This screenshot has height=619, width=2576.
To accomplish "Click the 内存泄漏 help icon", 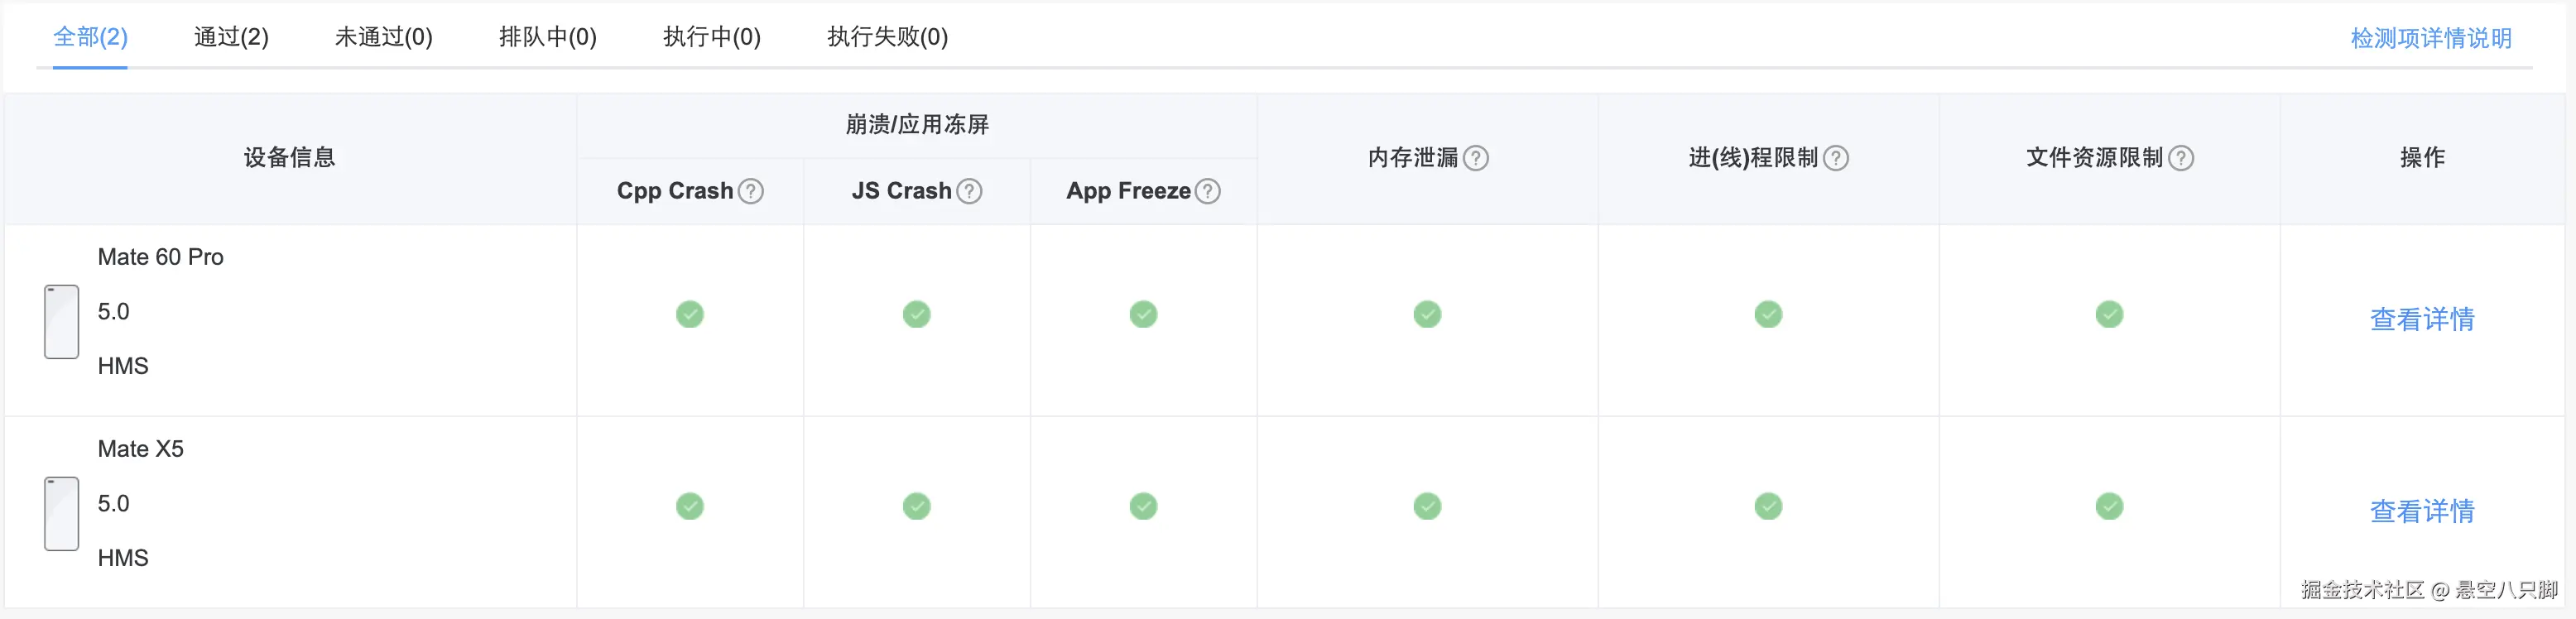I will pos(1478,157).
